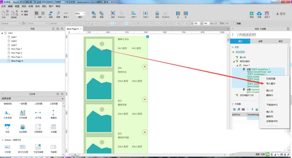Click the lock (锁定) icon
292x158 pixels.
click(x=157, y=13)
